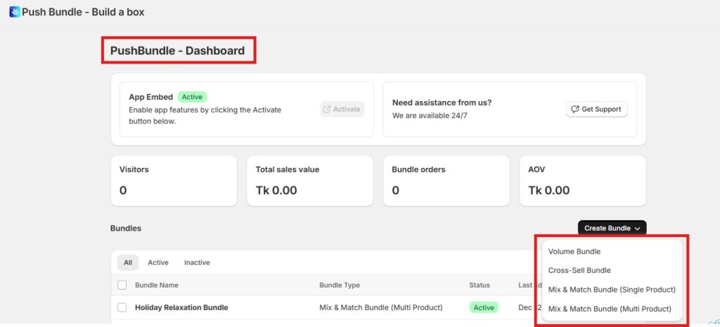720x327 pixels.
Task: Switch to the Inactive bundles tab
Action: pos(197,263)
